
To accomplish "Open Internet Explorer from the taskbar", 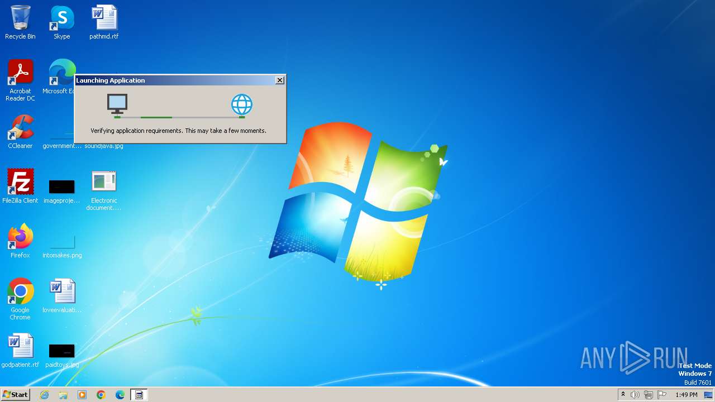I will [x=44, y=395].
